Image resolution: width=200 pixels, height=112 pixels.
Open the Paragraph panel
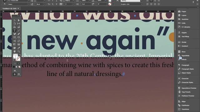coord(183,65)
